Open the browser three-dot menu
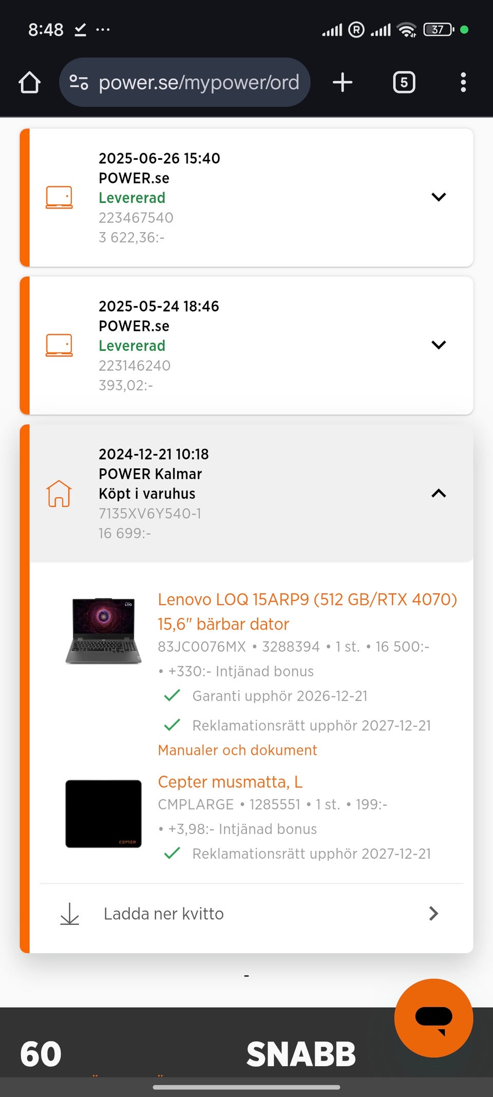The height and width of the screenshot is (1097, 493). tap(463, 82)
